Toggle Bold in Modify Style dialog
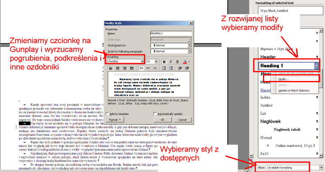 click(x=164, y=61)
